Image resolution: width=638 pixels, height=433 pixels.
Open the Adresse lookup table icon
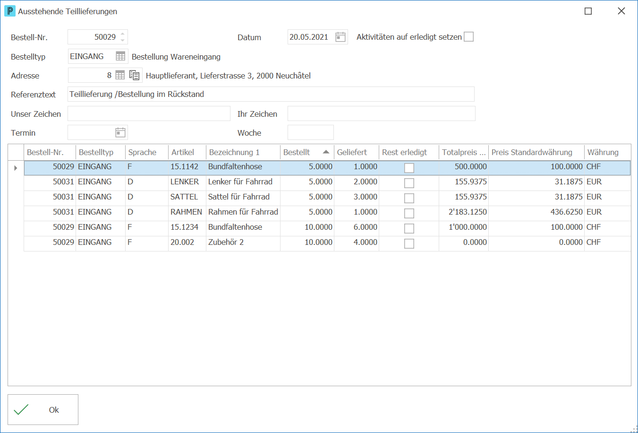pyautogui.click(x=120, y=75)
